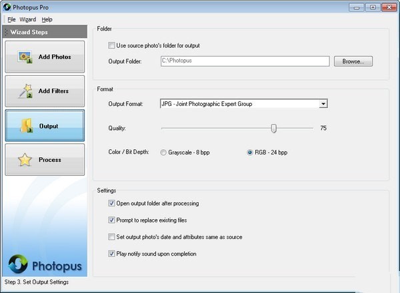400x293 pixels.
Task: Select Grayscale - 8 bpp color depth
Action: (163, 152)
